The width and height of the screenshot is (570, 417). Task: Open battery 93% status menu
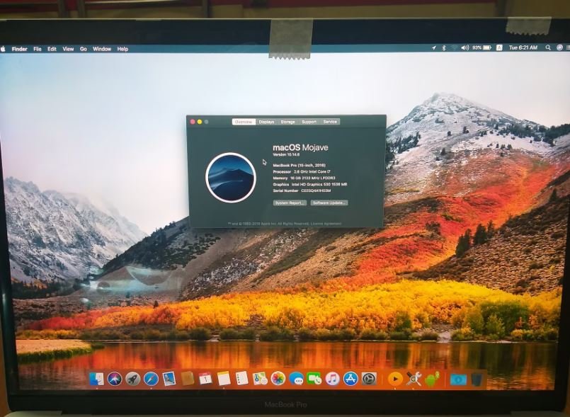point(481,47)
